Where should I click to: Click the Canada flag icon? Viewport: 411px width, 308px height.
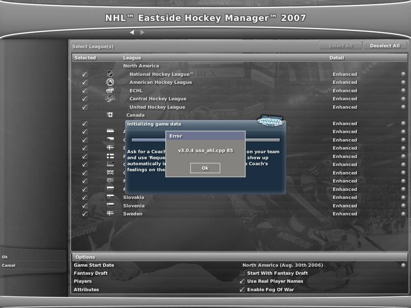(x=110, y=115)
